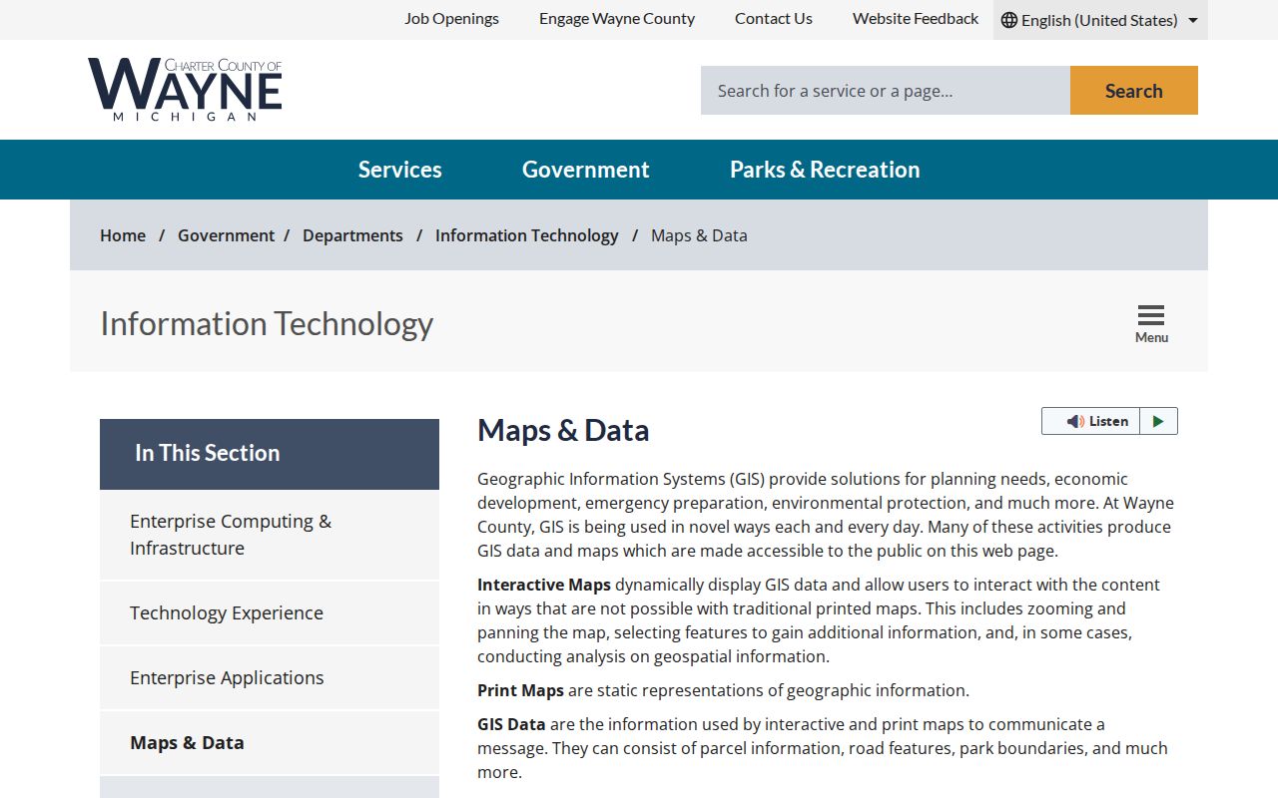Open Technology Experience sidebar link

click(270, 613)
